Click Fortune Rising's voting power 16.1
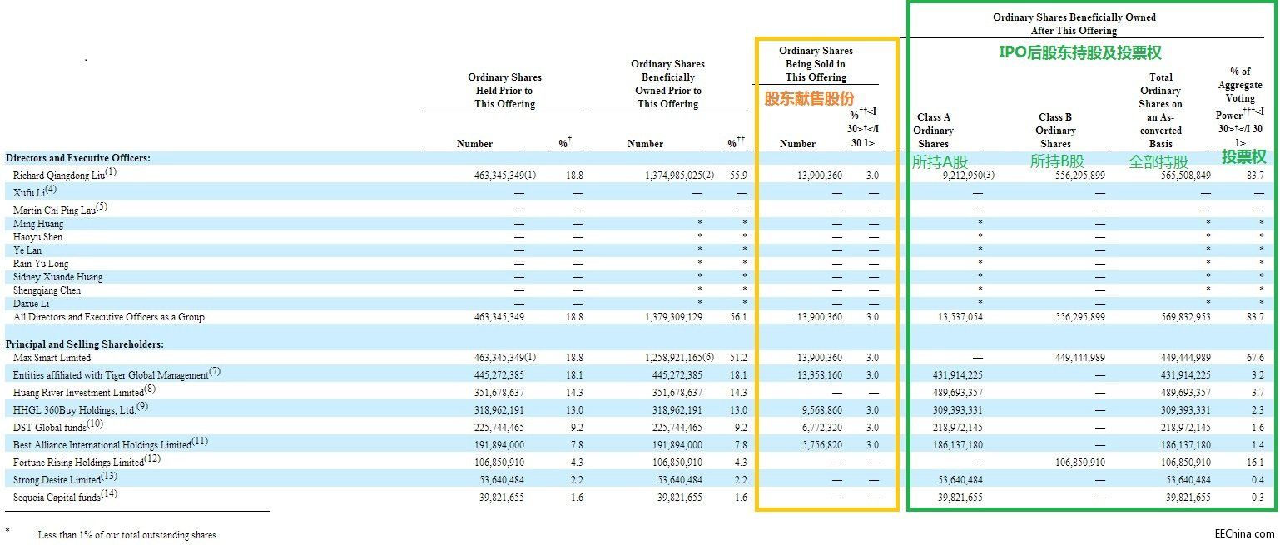The width and height of the screenshot is (1280, 545). tap(1256, 463)
